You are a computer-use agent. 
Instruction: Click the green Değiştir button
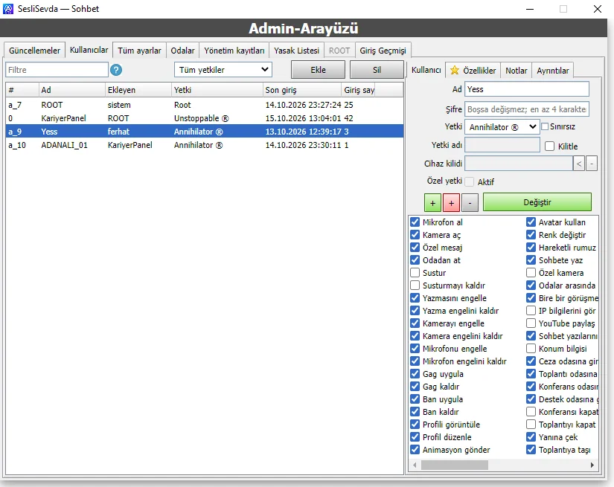537,202
